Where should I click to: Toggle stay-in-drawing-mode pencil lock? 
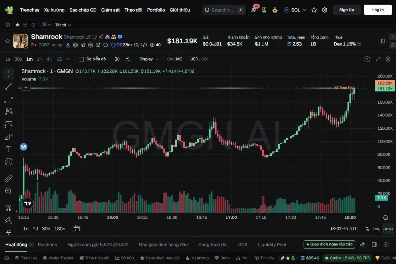tap(9, 220)
